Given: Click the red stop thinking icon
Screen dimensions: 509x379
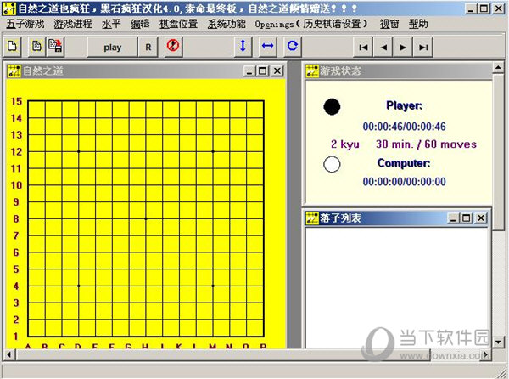Looking at the screenshot, I should [173, 46].
